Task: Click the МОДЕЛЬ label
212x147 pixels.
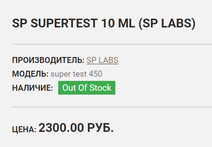Action: coord(30,74)
